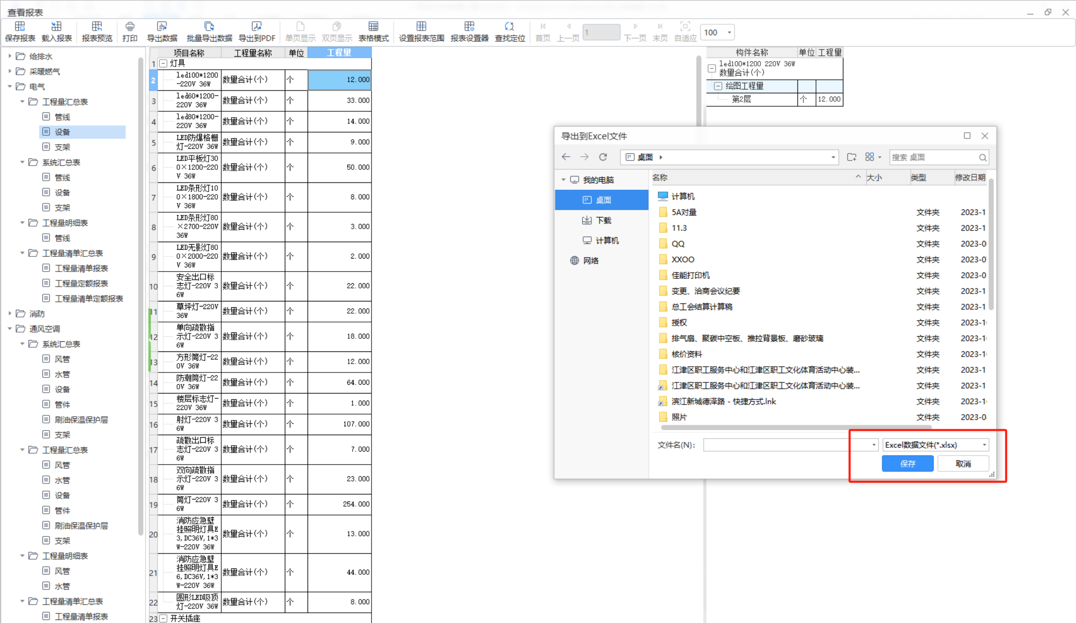The width and height of the screenshot is (1076, 623).
Task: Click the 载入报表 toolbar icon
Action: click(x=56, y=32)
